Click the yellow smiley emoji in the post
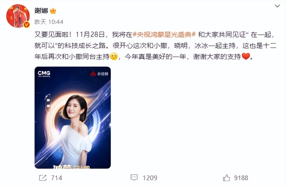Image resolution: width=286 pixels, height=186 pixels. pyautogui.click(x=114, y=57)
